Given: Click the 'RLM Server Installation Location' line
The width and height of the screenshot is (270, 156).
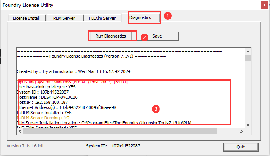Looking at the screenshot, I should pos(104,123).
